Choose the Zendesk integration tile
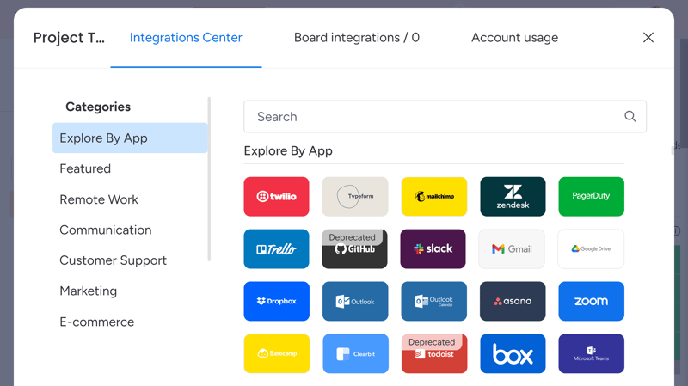Image resolution: width=688 pixels, height=386 pixels. pos(513,197)
